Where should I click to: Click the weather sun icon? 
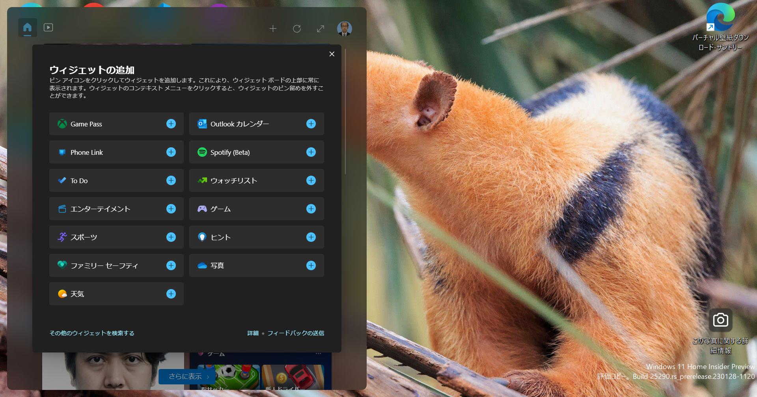click(62, 294)
